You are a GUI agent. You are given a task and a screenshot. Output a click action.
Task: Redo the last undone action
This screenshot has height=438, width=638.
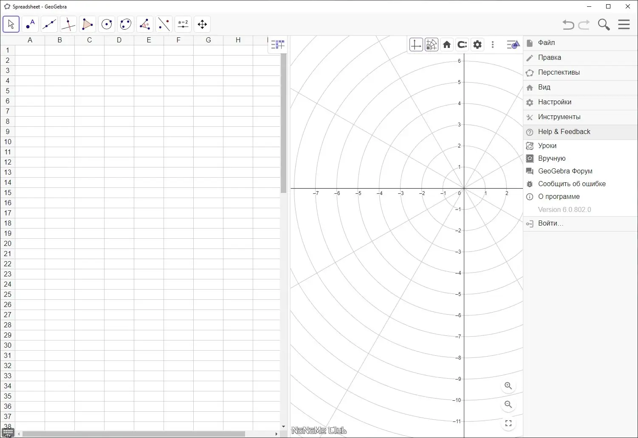[x=584, y=25]
